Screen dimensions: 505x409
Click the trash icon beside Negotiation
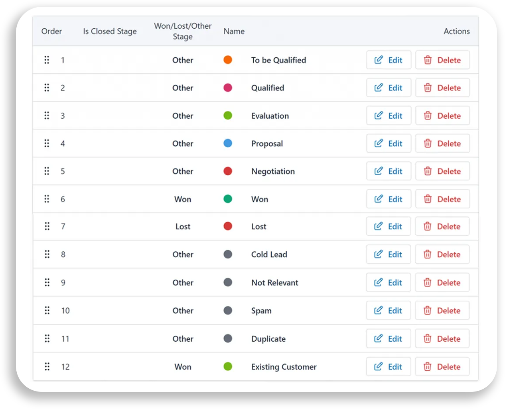428,171
